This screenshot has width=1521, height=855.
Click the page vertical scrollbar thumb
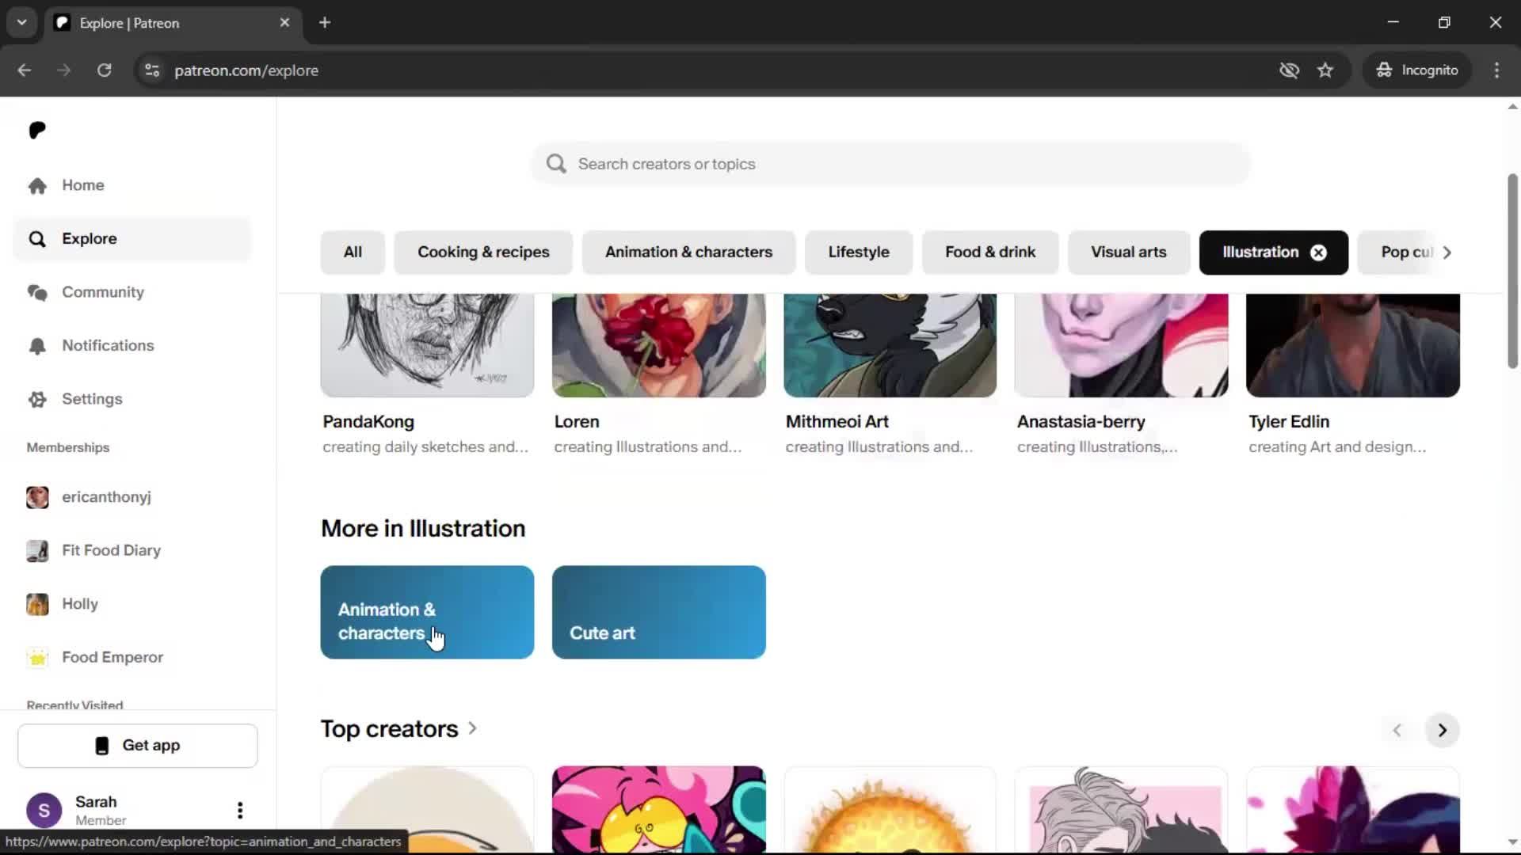coord(1512,271)
